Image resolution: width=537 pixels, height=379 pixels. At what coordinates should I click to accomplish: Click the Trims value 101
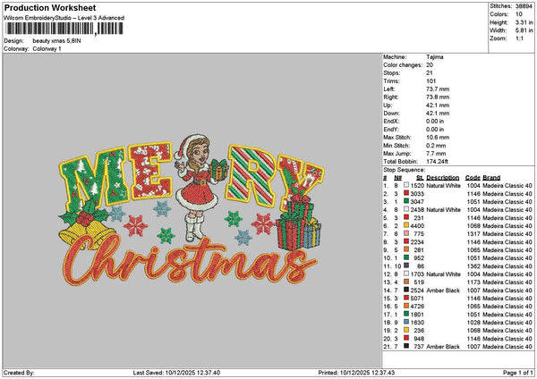tap(430, 81)
